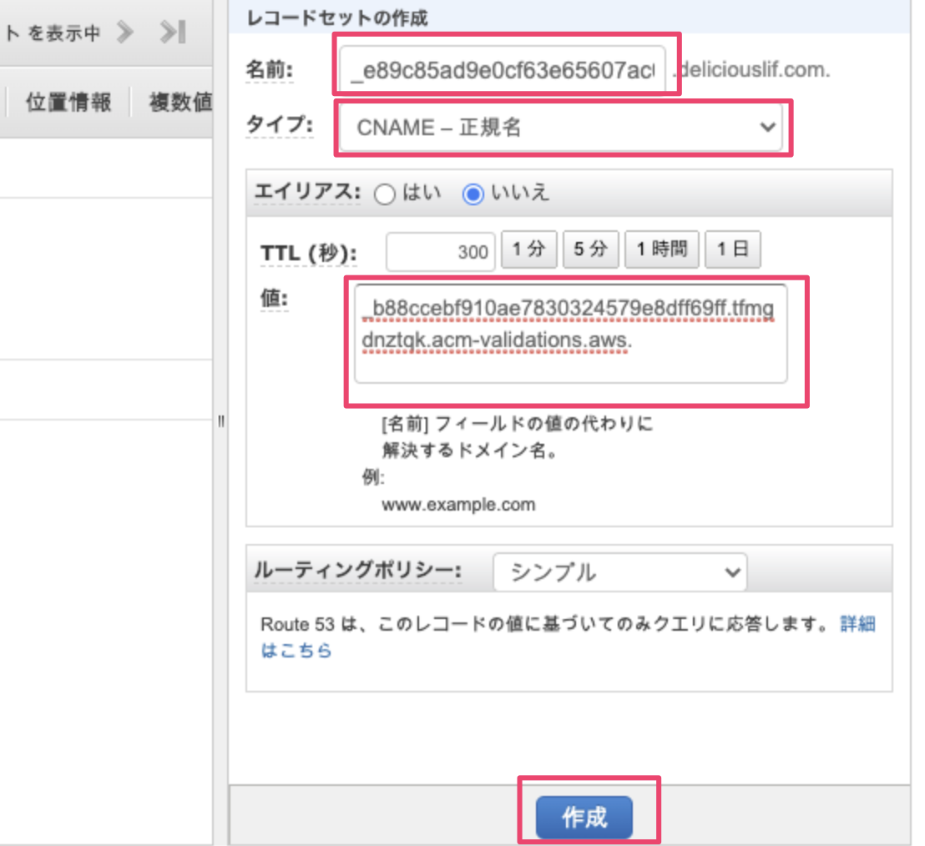The image size is (925, 846).
Task: Jump to last page of records
Action: pos(174,33)
